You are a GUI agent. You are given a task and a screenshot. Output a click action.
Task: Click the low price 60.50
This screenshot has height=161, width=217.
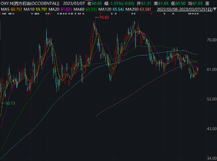coord(180,4)
